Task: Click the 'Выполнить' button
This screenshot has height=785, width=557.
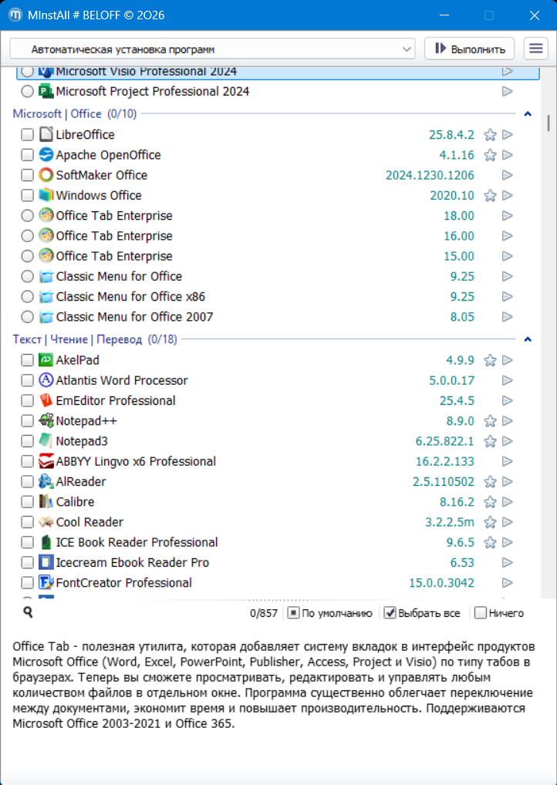Action: tap(469, 49)
